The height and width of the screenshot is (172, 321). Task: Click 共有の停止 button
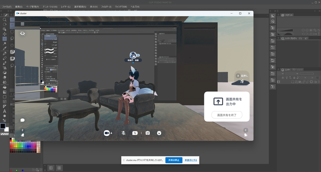[174, 160]
